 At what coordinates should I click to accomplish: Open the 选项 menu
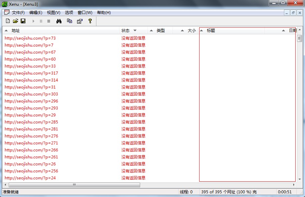(x=69, y=13)
